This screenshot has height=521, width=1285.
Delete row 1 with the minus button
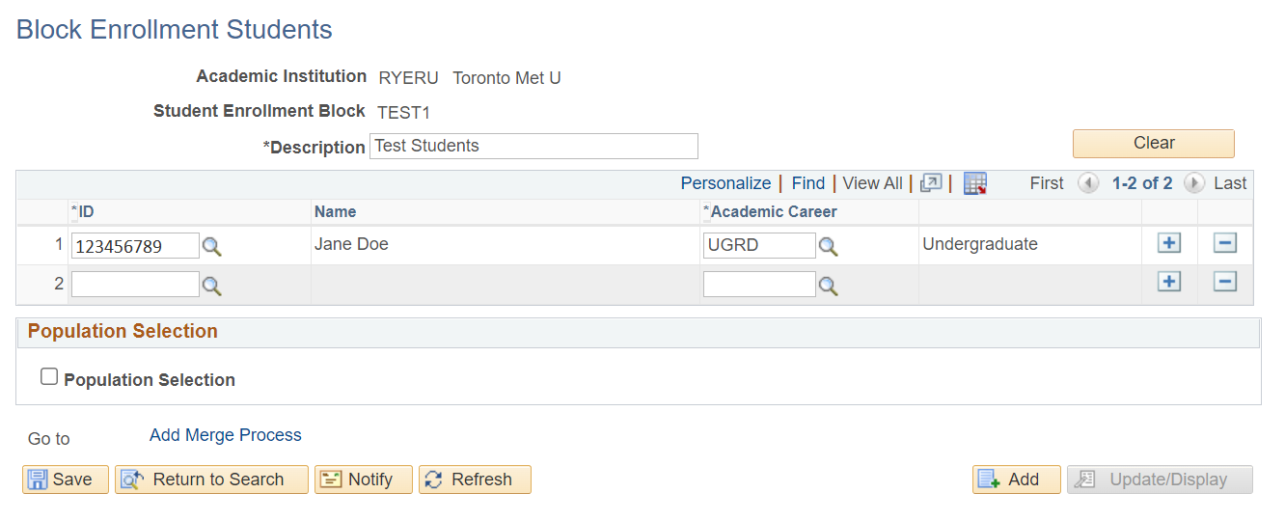(x=1225, y=243)
